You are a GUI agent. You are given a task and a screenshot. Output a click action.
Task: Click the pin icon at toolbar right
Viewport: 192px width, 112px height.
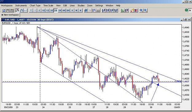[x=190, y=10]
